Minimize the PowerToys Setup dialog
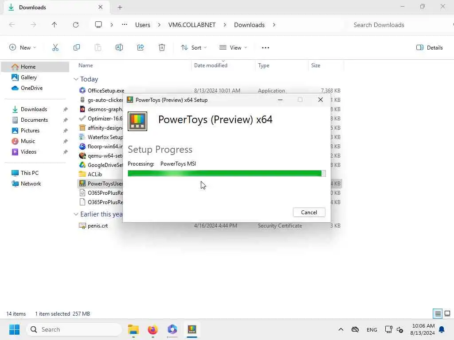 click(280, 100)
